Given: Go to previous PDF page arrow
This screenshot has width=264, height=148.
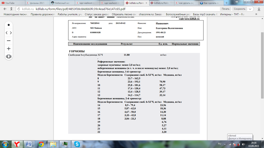Looking at the screenshot, I should tap(7, 33).
